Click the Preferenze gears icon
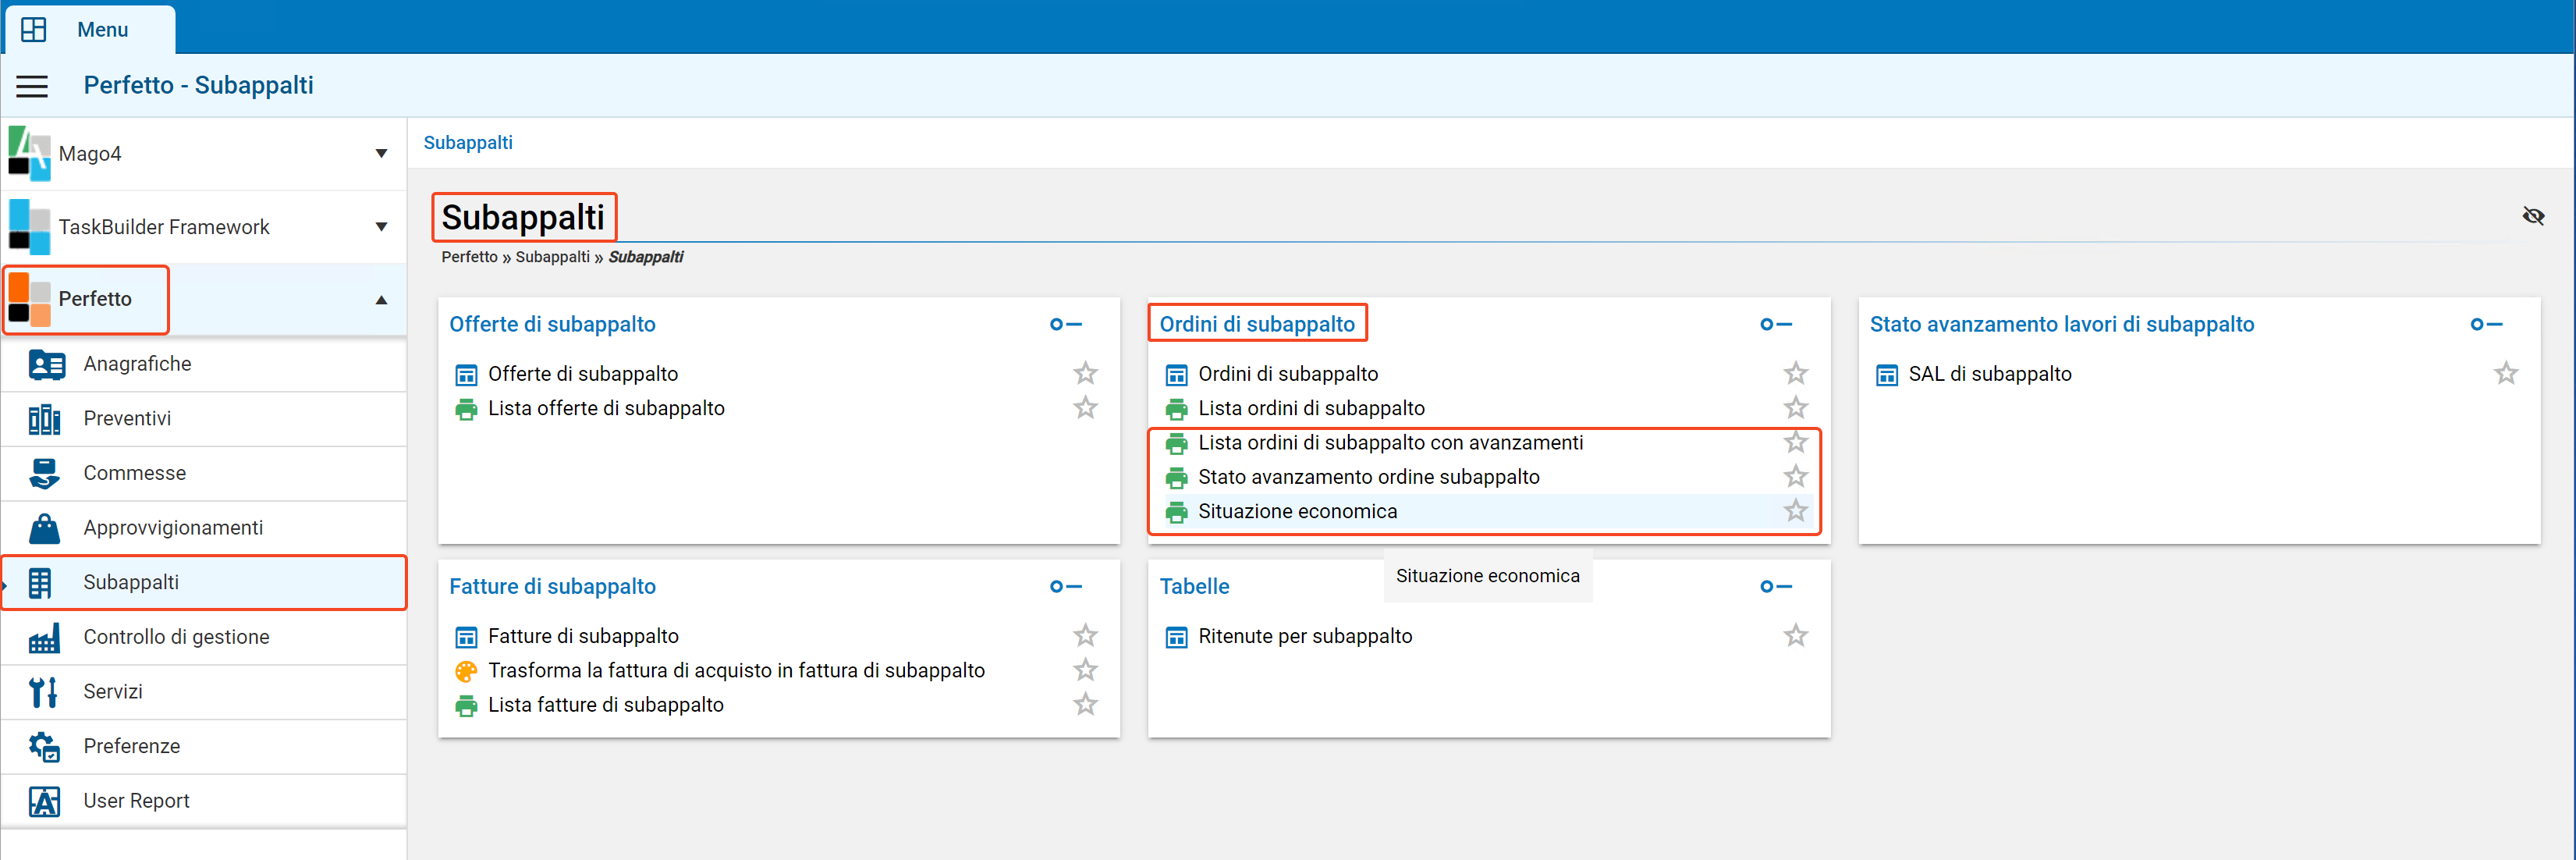This screenshot has width=2576, height=860. 44,746
